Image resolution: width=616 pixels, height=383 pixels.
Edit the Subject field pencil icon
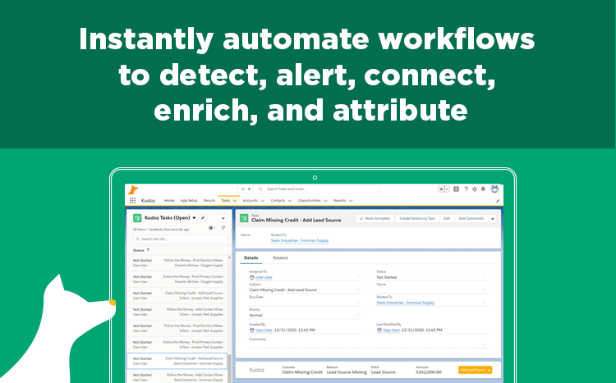tap(357, 290)
